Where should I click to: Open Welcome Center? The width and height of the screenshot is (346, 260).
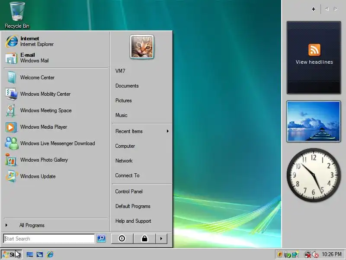tap(56, 78)
